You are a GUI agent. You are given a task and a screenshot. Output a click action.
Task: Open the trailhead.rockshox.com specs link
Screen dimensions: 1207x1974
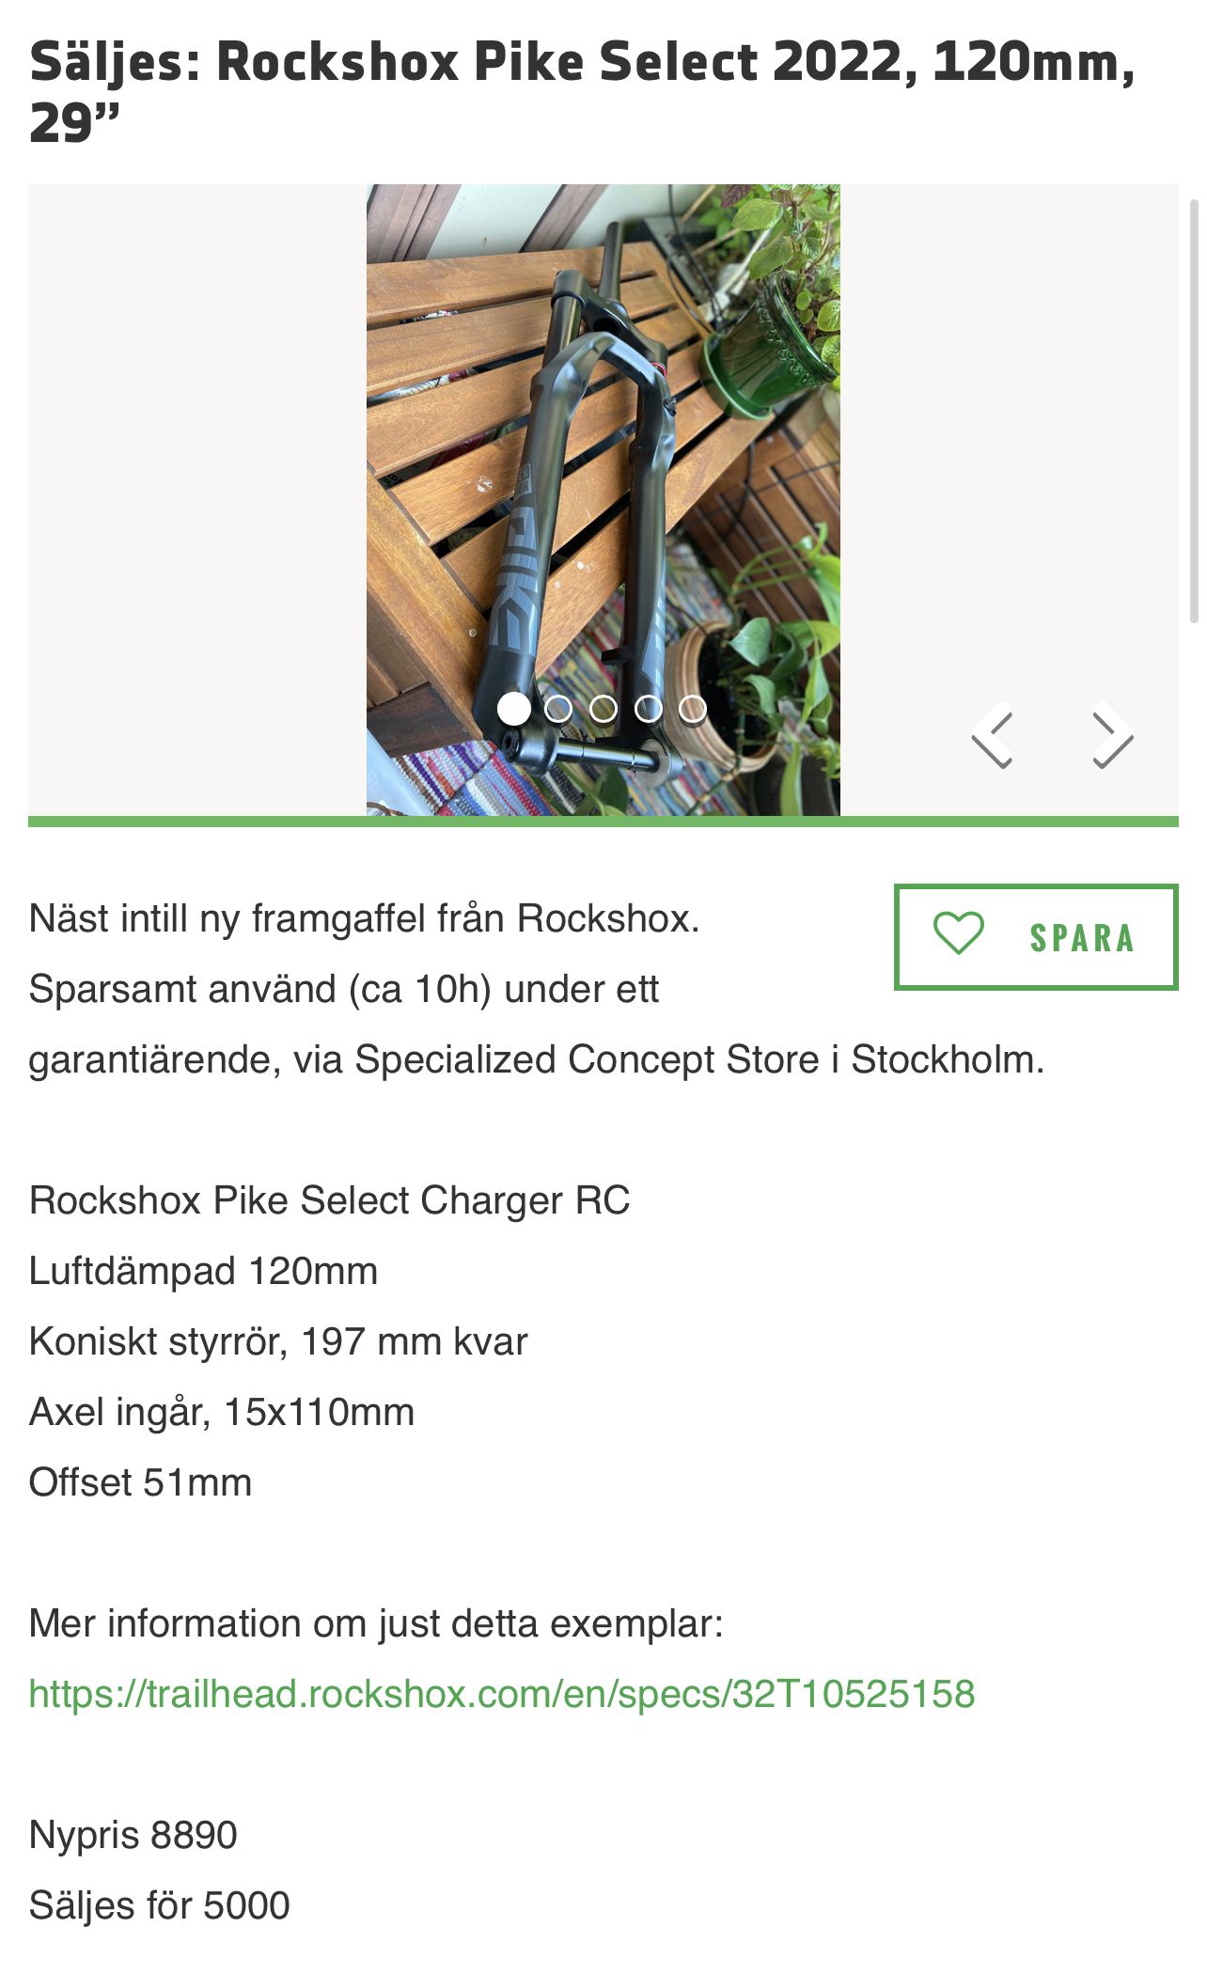502,1694
